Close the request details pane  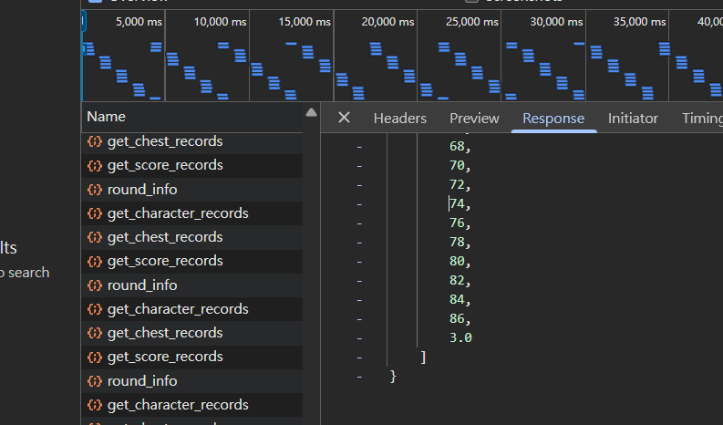tap(344, 118)
